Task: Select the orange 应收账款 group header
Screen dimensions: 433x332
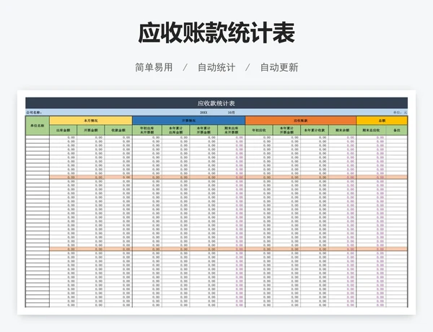Action: coord(301,121)
